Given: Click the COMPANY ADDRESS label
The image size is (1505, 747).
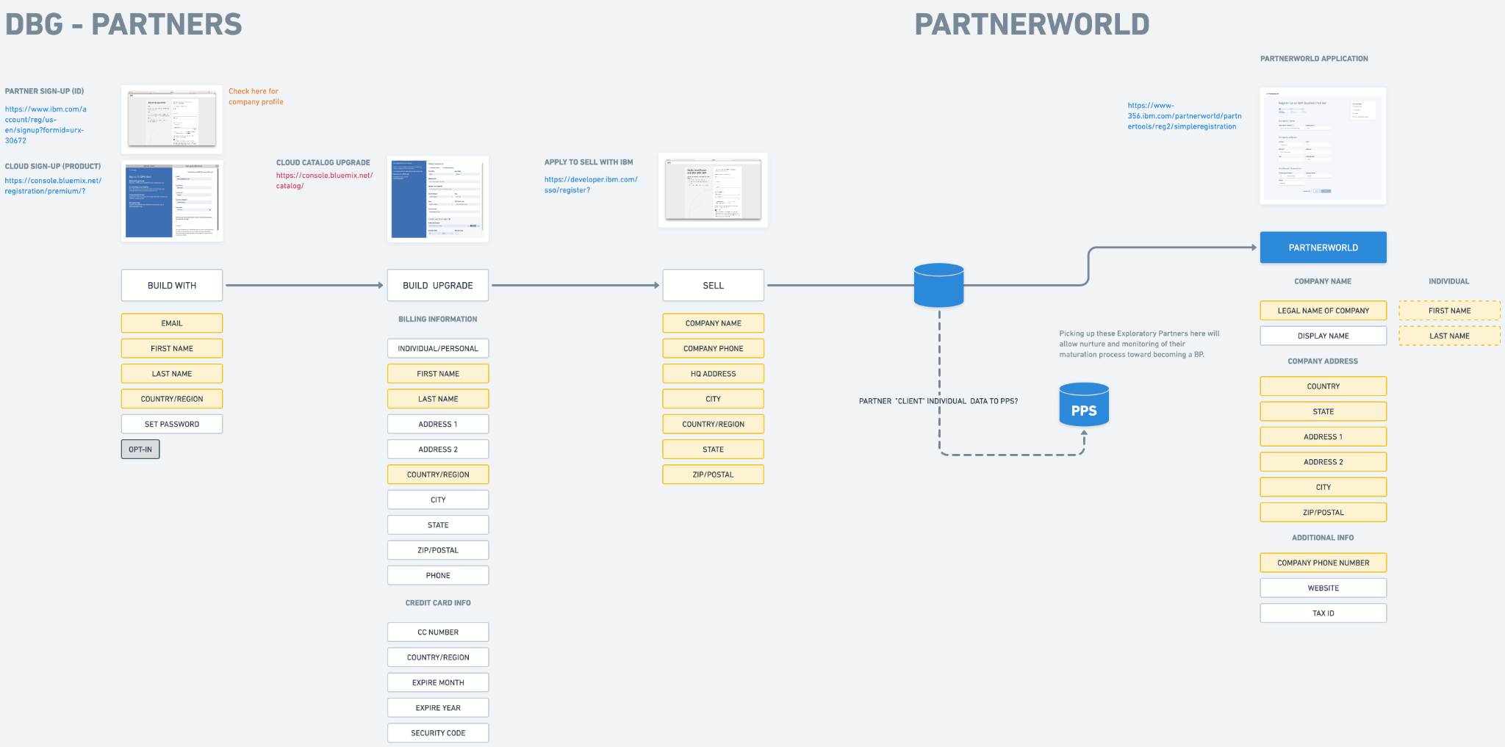Looking at the screenshot, I should pos(1323,361).
